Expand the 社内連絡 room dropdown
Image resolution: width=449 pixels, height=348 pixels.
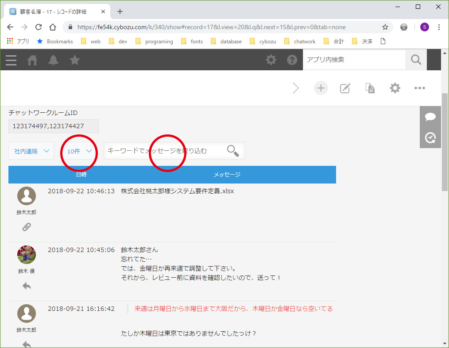tap(31, 151)
